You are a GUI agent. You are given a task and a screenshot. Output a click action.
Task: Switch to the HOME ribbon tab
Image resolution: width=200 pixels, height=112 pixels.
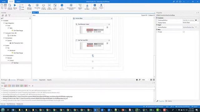4,2
